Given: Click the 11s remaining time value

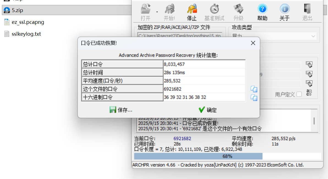Looking at the screenshot, I should 275,144.
